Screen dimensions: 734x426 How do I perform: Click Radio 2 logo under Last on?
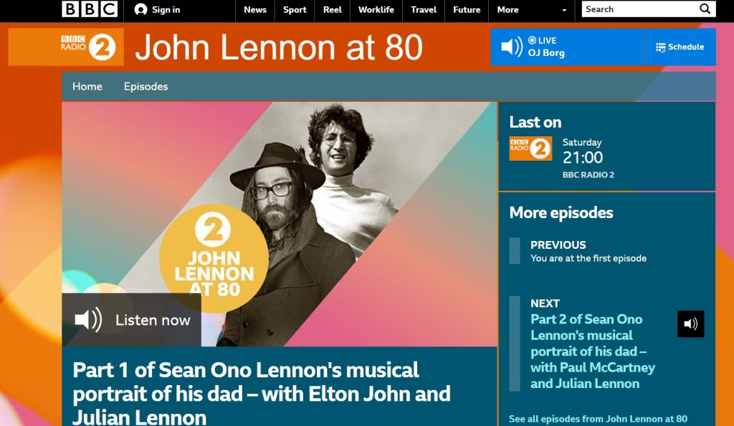pyautogui.click(x=530, y=148)
